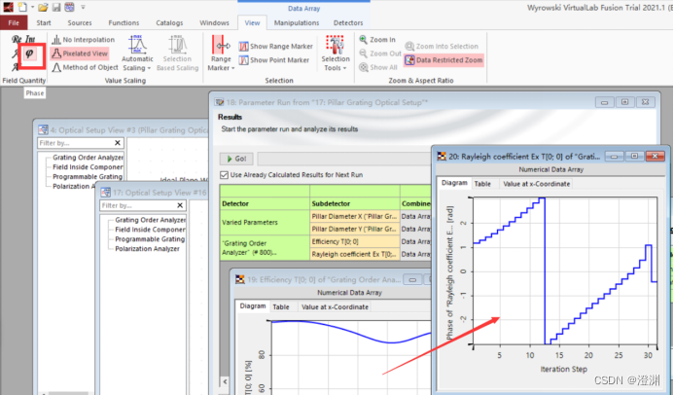Choose No Interpolation view mode
This screenshot has height=395, width=674.
pyautogui.click(x=84, y=40)
